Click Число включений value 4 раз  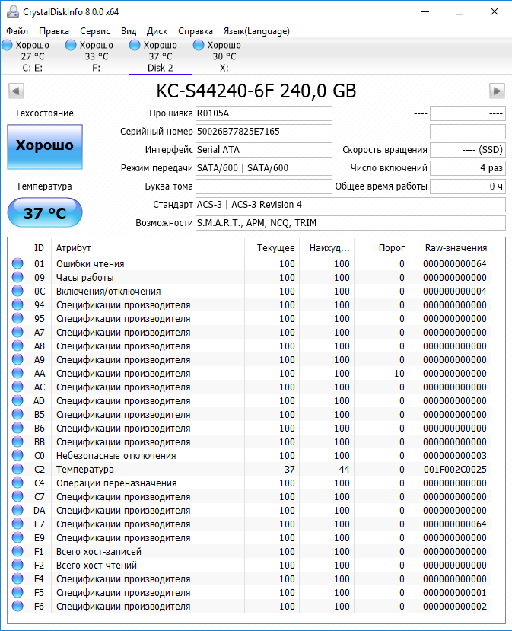point(468,168)
